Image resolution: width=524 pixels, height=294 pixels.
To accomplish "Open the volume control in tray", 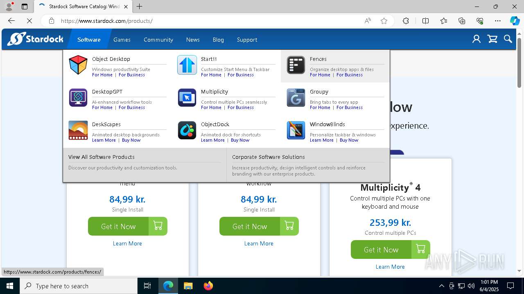I will [471, 286].
